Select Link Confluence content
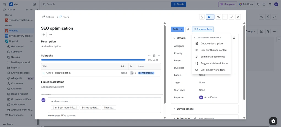Image resolution: width=281 pixels, height=127 pixels. (211, 50)
